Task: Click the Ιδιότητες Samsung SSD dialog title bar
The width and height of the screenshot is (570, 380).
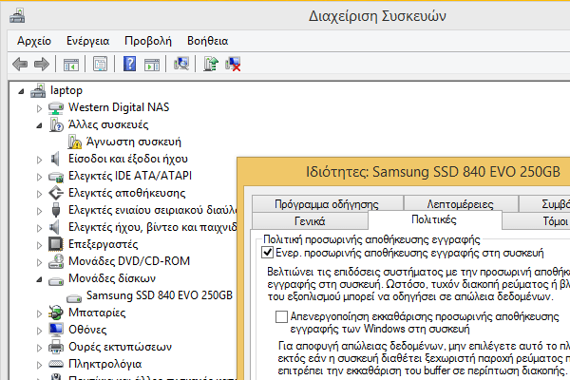Action: tap(404, 172)
